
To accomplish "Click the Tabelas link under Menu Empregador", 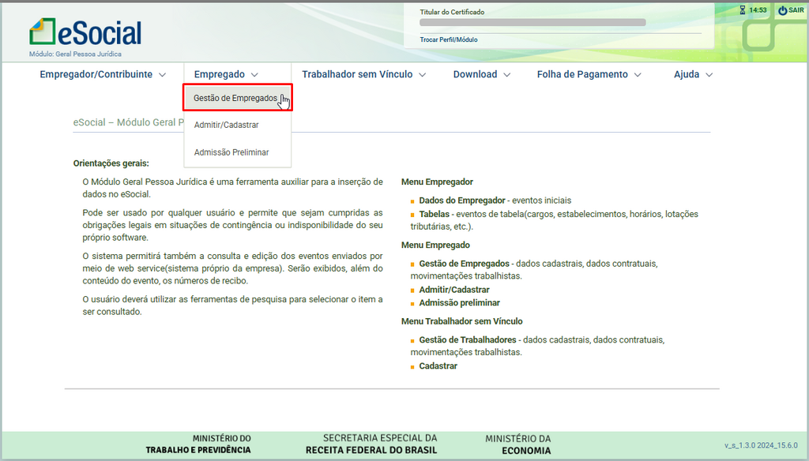I will [434, 214].
